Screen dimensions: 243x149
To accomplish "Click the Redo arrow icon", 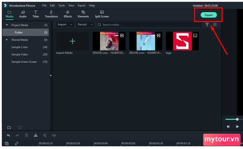I will [17, 135].
